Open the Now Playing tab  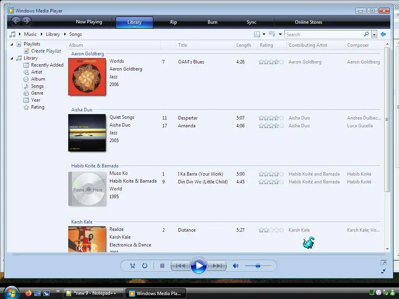point(89,22)
